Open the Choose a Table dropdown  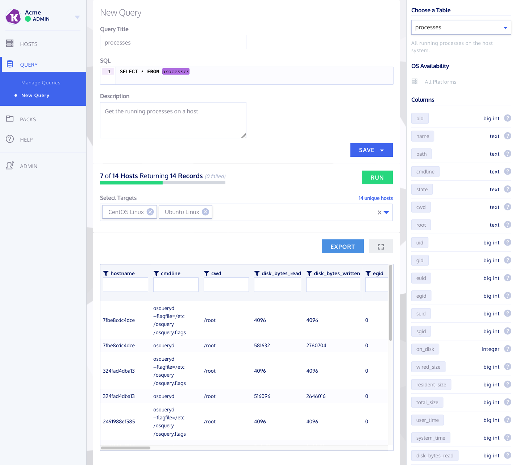461,28
